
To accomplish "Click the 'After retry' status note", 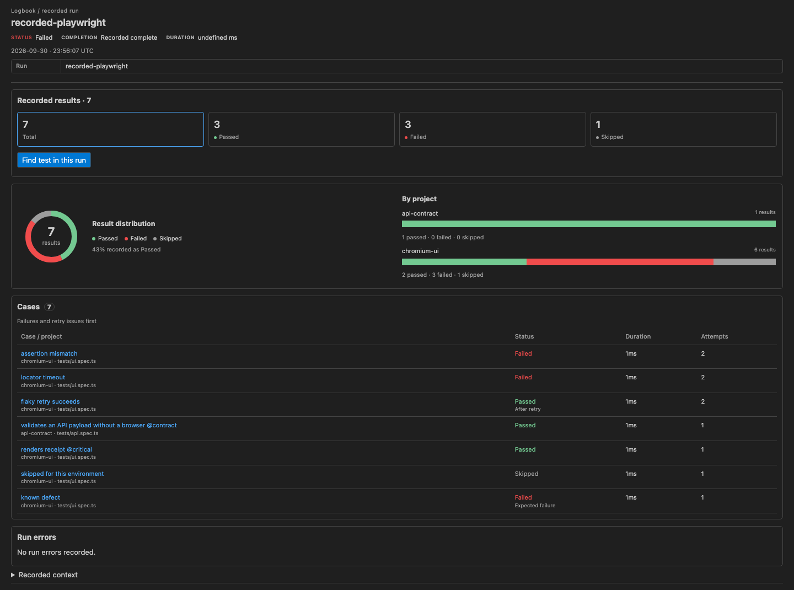I will point(528,409).
